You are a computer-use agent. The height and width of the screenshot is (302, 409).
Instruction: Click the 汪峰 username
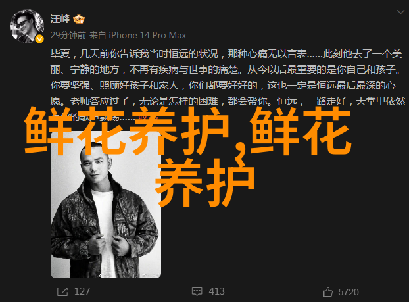pyautogui.click(x=60, y=19)
